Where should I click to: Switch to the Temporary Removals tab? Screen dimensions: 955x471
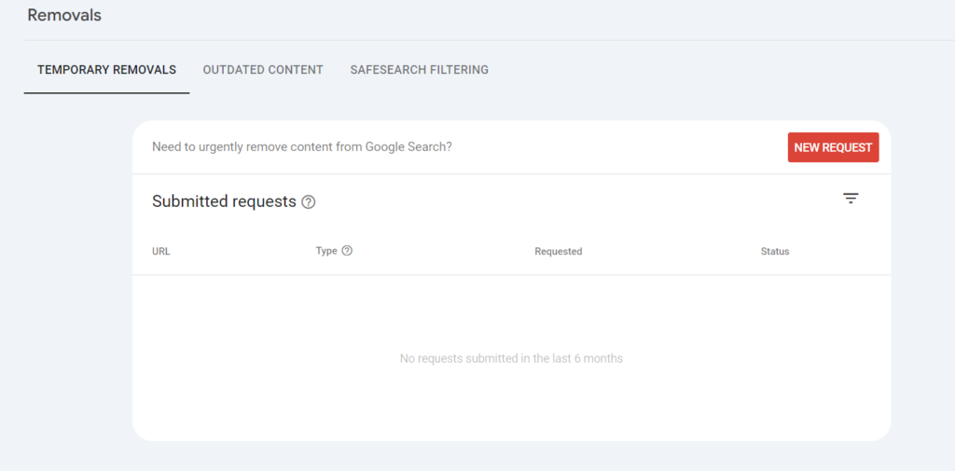pyautogui.click(x=106, y=70)
